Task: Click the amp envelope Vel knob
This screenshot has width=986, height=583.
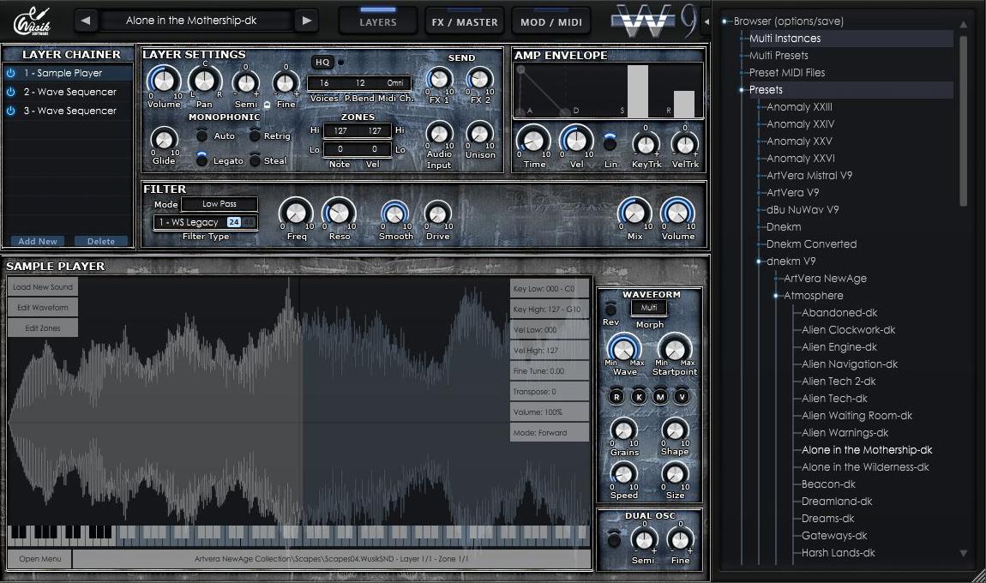Action: (576, 141)
